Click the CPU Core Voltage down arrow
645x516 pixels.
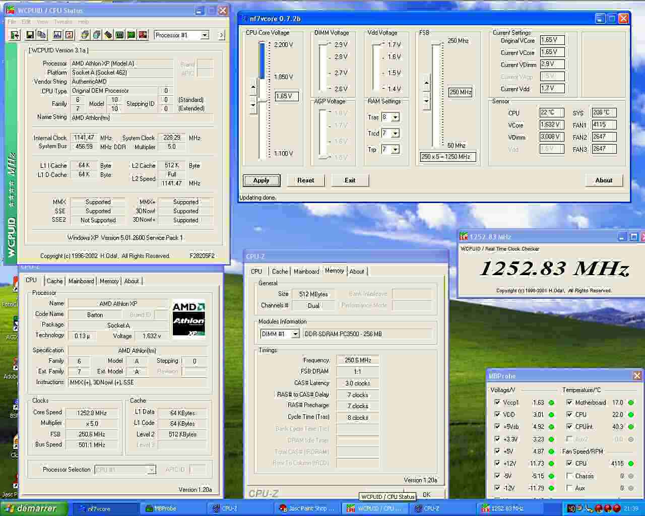tap(253, 104)
